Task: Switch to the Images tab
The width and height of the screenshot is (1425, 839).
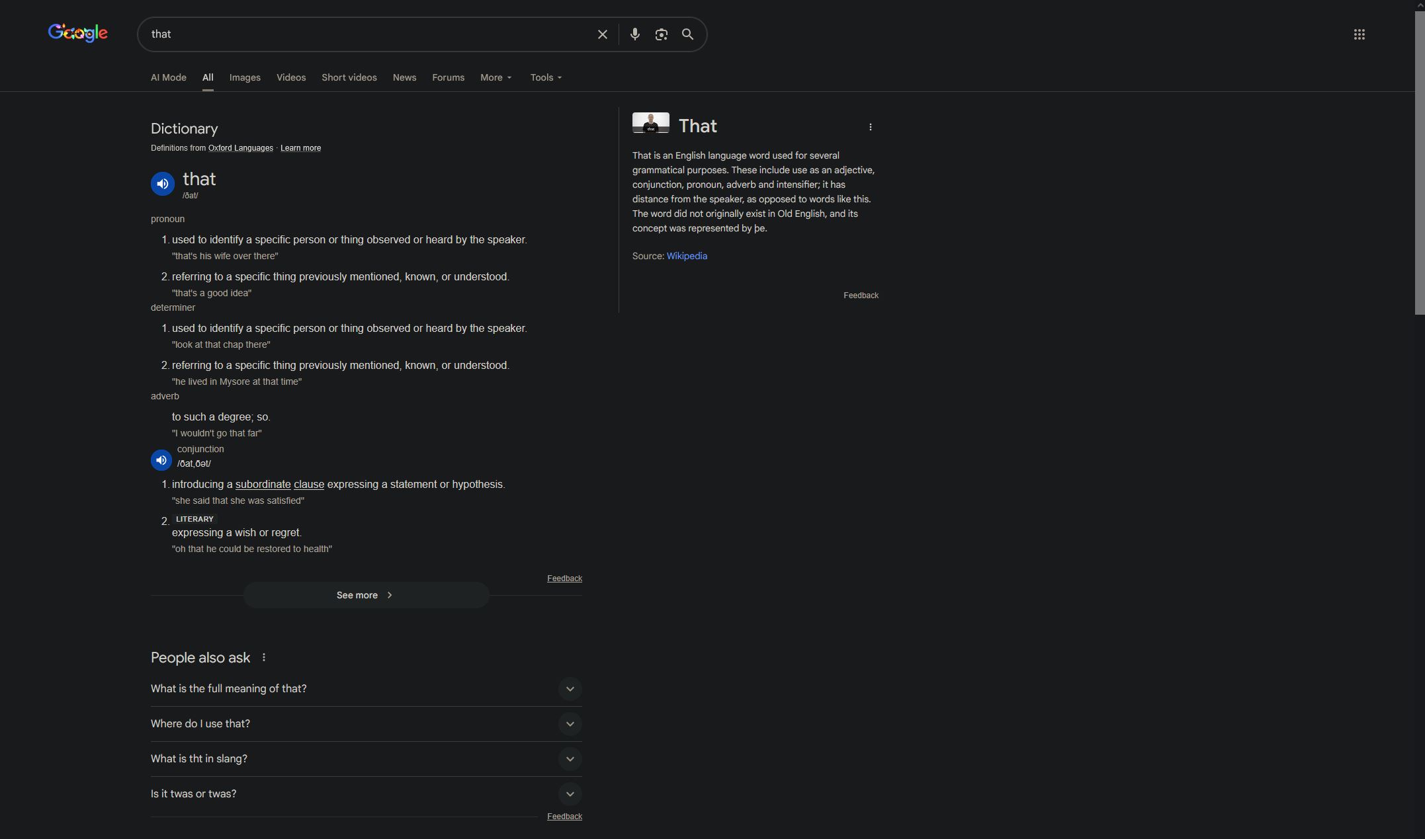Action: point(245,77)
